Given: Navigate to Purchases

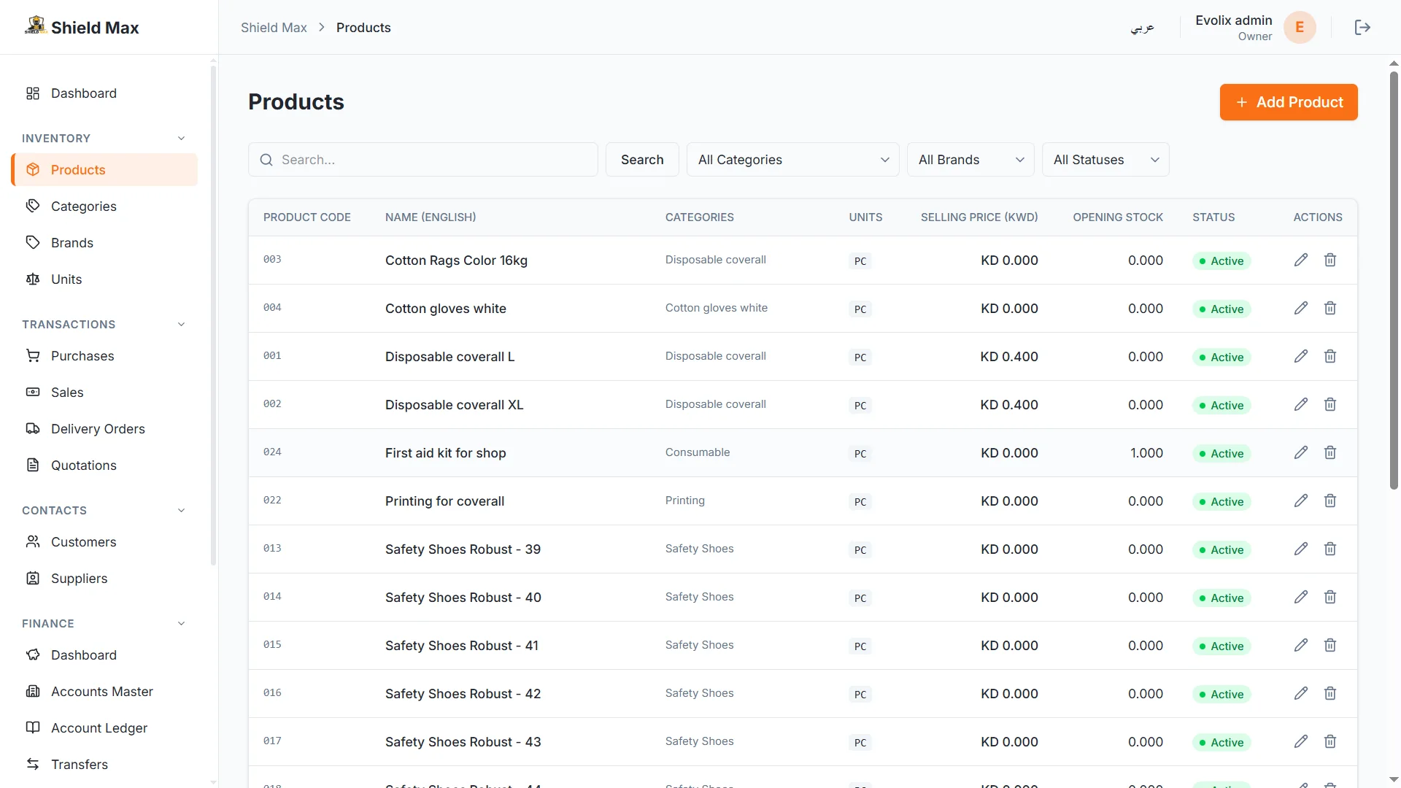Looking at the screenshot, I should click(x=104, y=355).
